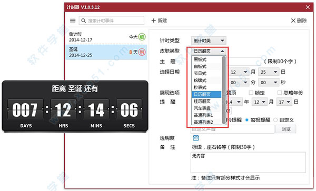The width and height of the screenshot is (316, 191).
Task: Expand the 计时类型 倒计时类 dropdown
Action: [x=209, y=41]
